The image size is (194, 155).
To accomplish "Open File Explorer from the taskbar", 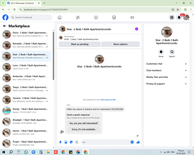I will 48,152.
